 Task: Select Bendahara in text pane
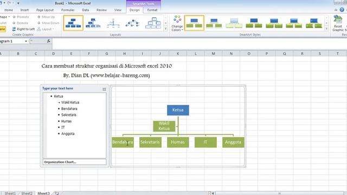pos(69,108)
